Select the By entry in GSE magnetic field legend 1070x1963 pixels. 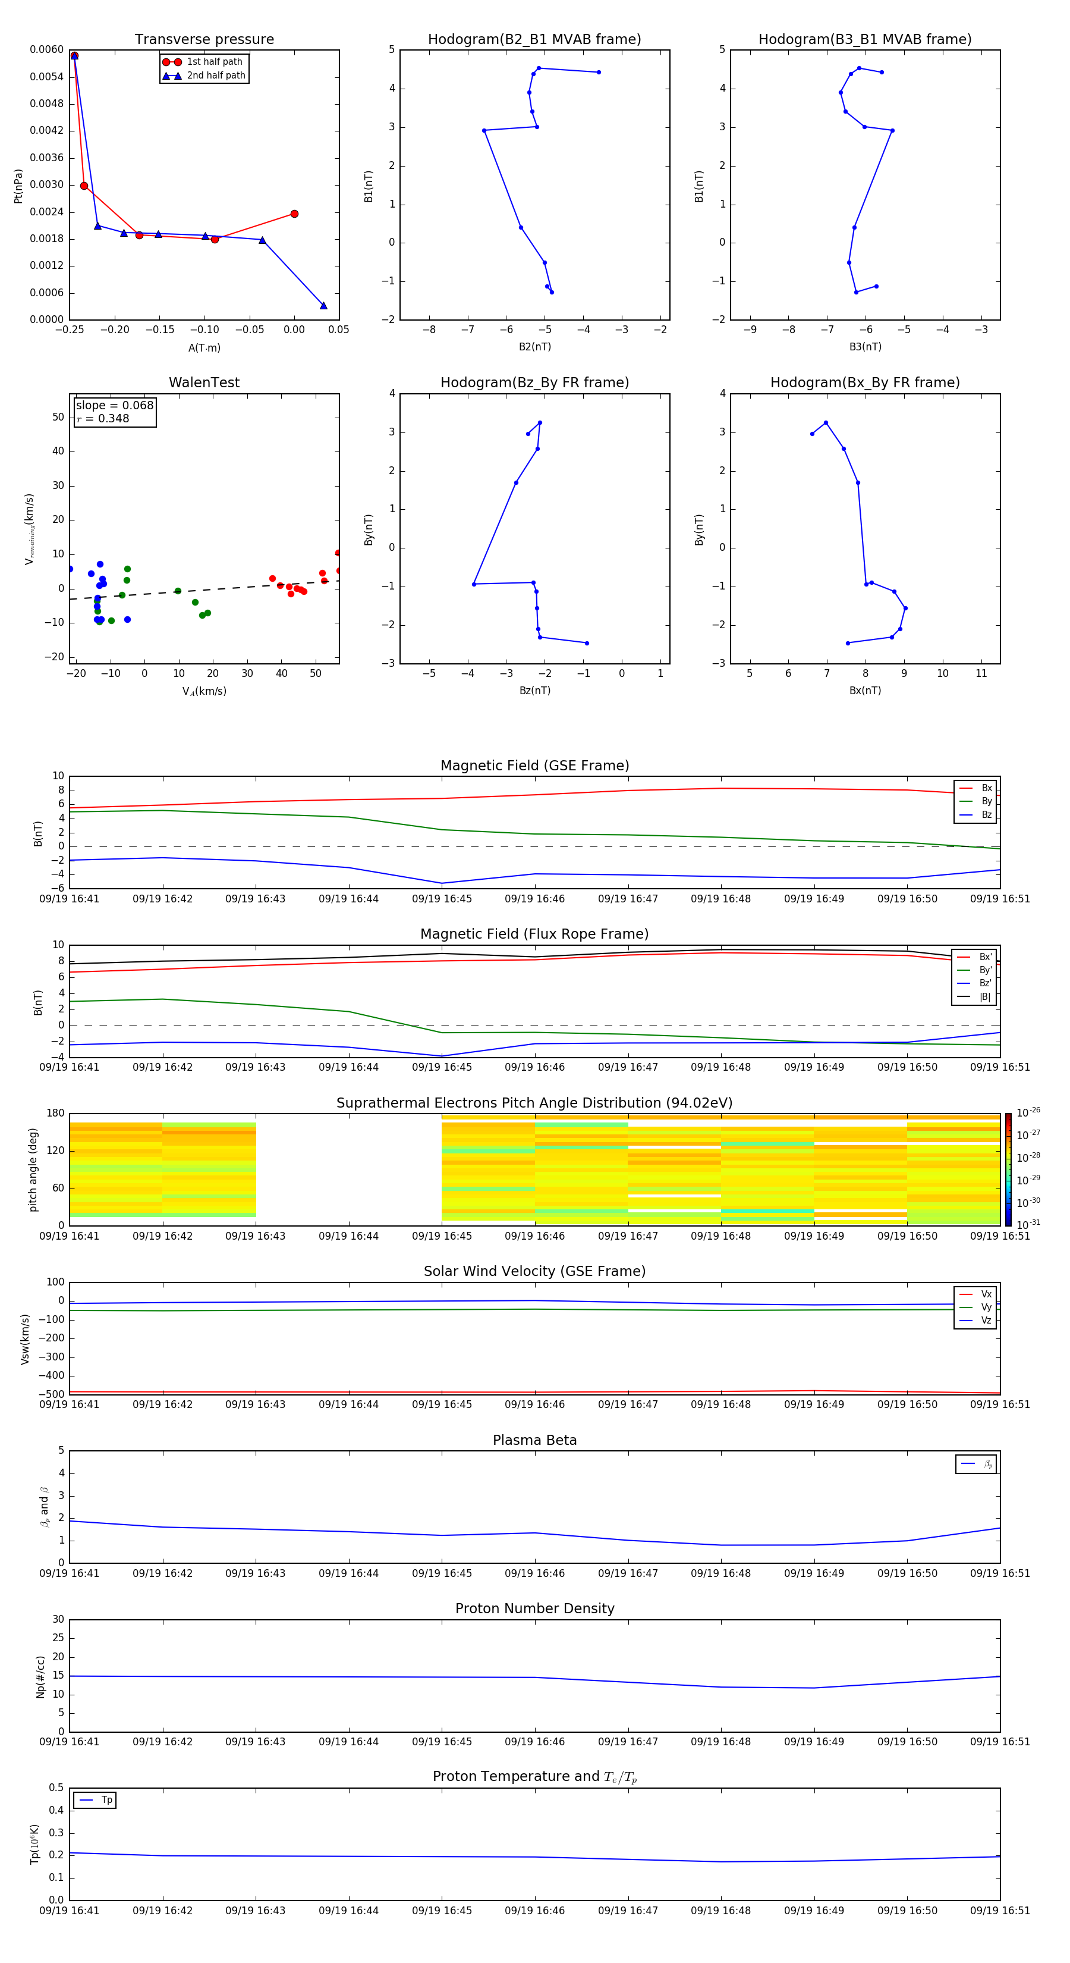[x=975, y=802]
